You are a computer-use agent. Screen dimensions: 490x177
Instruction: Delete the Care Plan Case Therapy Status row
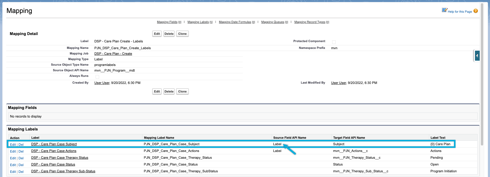[x=21, y=158]
